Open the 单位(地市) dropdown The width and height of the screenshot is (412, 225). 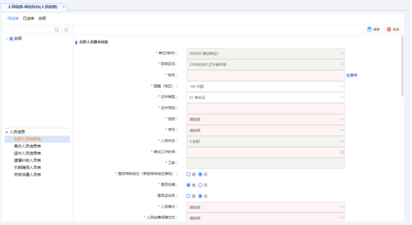(266, 54)
